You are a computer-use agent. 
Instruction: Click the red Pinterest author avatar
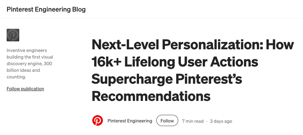point(98,121)
